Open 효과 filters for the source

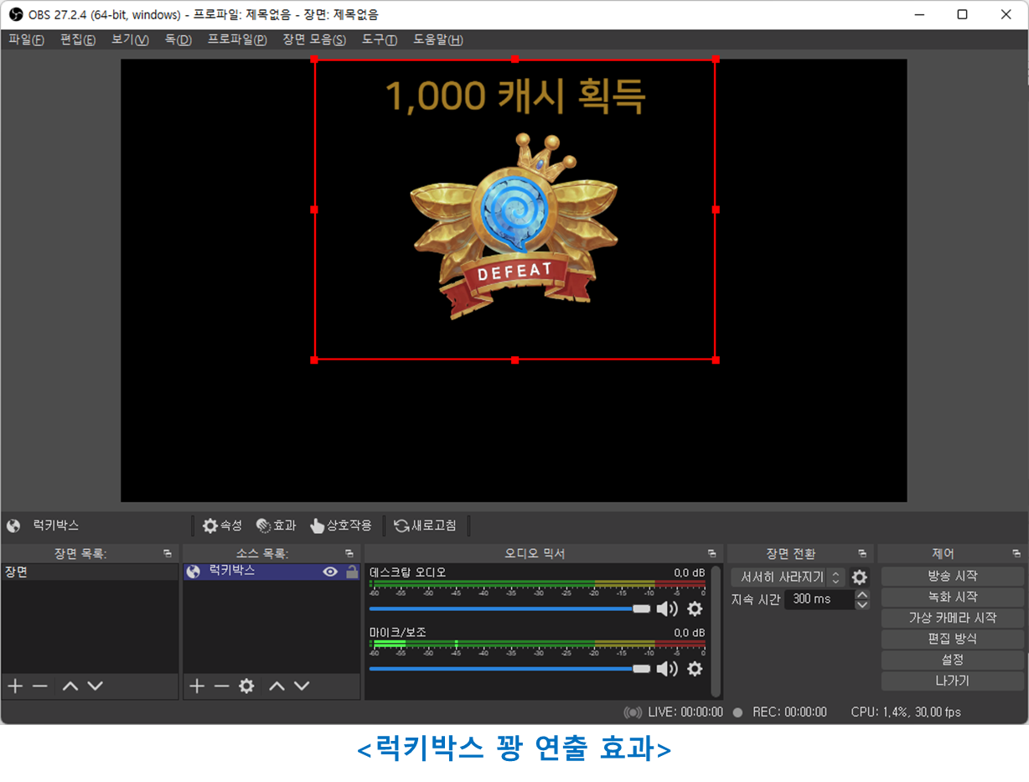[x=276, y=526]
